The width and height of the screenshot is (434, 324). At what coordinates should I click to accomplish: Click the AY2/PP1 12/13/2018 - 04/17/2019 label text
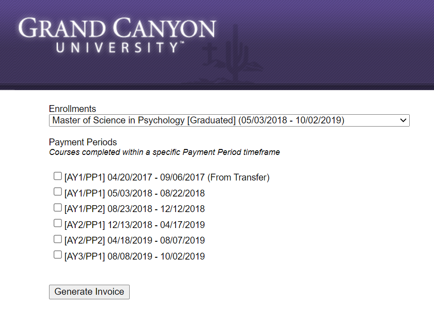[x=135, y=225]
